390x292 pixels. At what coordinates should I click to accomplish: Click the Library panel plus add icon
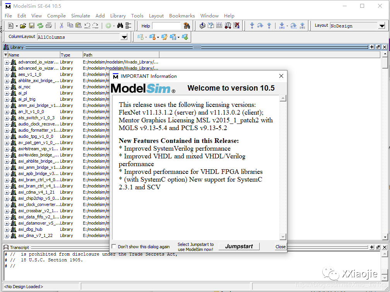pos(372,47)
